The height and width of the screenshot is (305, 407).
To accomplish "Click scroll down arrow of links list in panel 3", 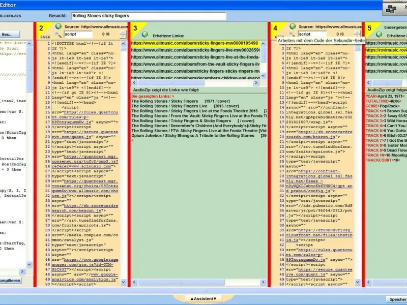I will point(263,75).
